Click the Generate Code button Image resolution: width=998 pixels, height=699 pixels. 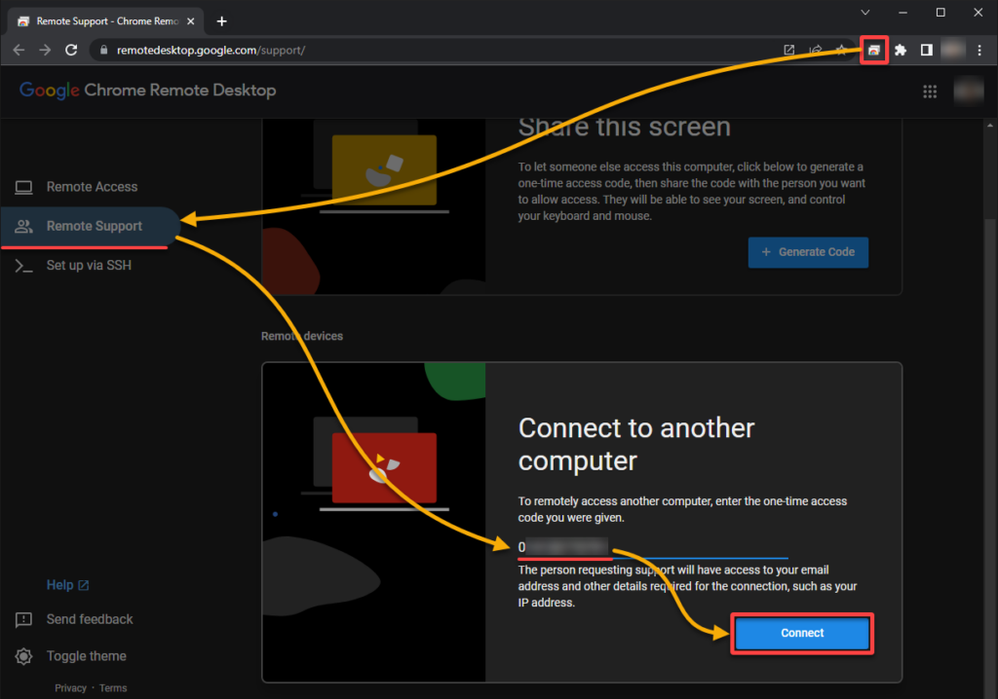[808, 252]
